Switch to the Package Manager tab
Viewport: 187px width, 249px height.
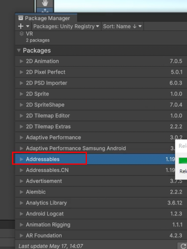tap(46, 18)
